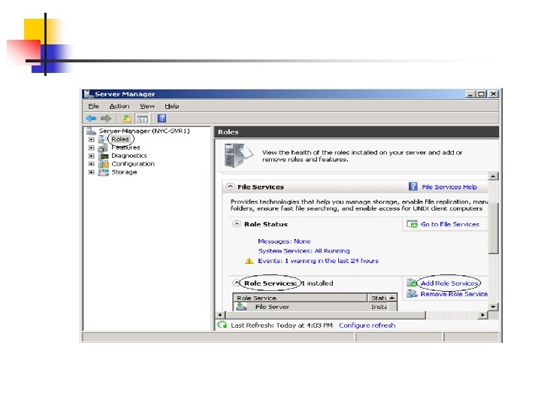Expand the Configuration tree node
Viewport: 541px width, 406px height.
click(91, 164)
